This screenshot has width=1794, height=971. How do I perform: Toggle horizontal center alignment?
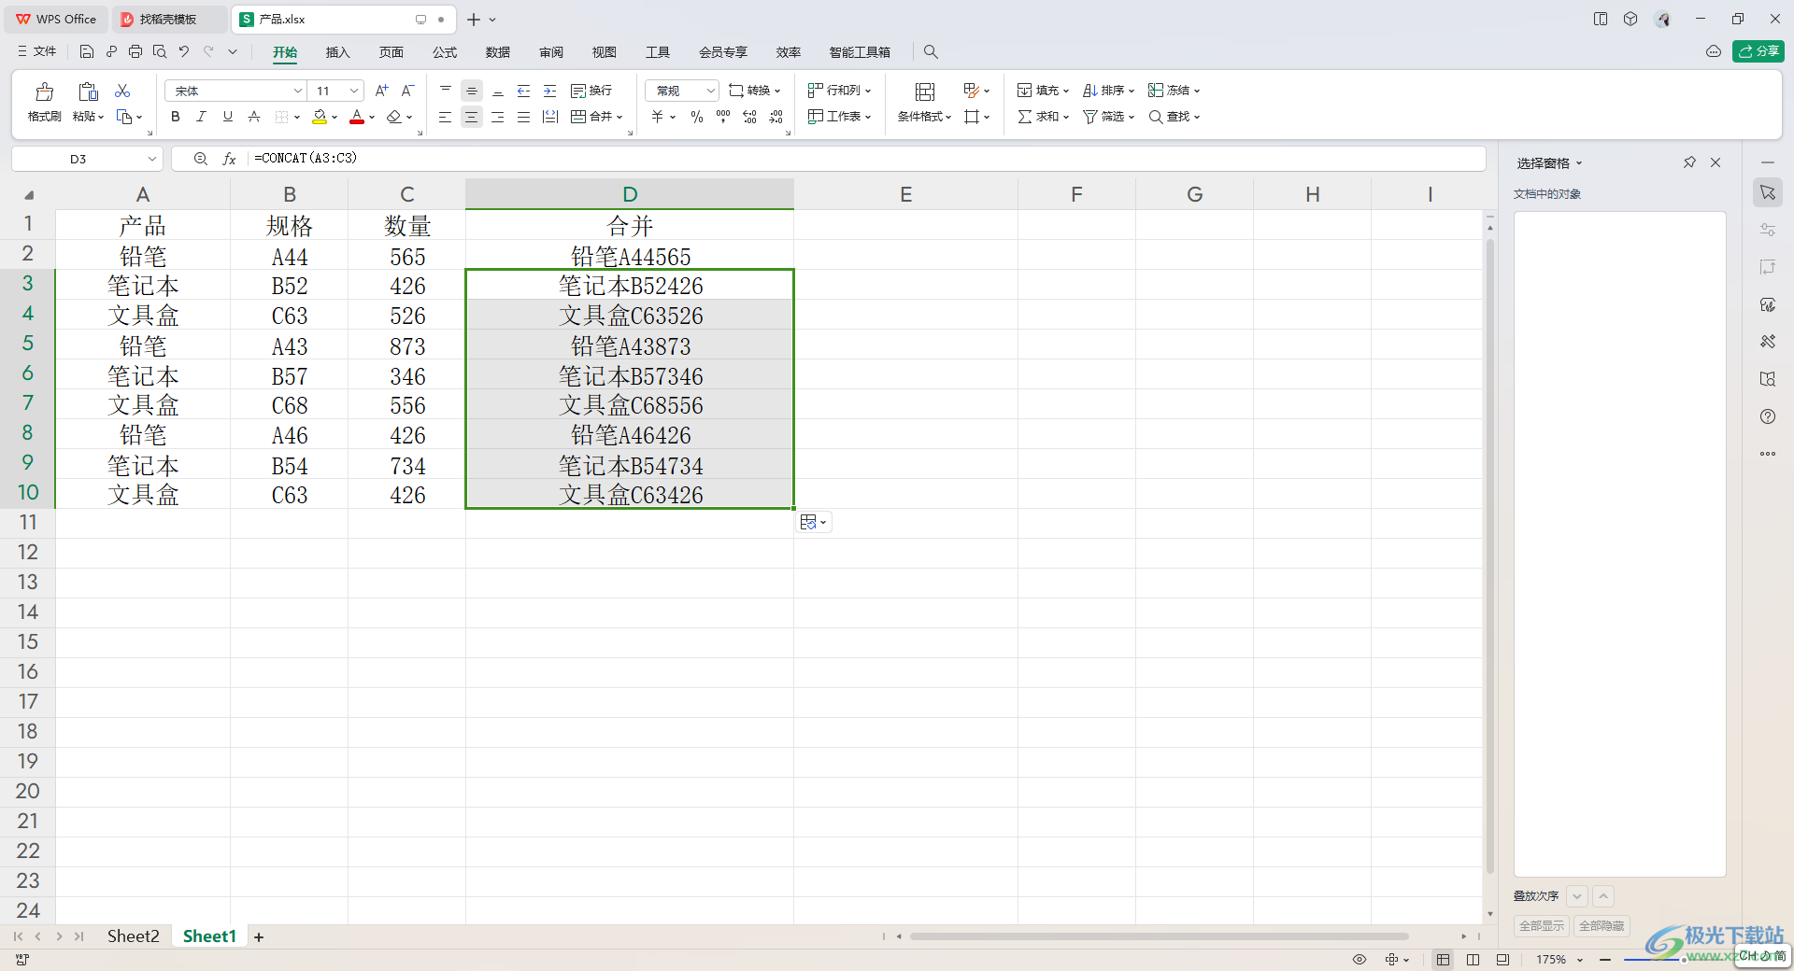472,117
